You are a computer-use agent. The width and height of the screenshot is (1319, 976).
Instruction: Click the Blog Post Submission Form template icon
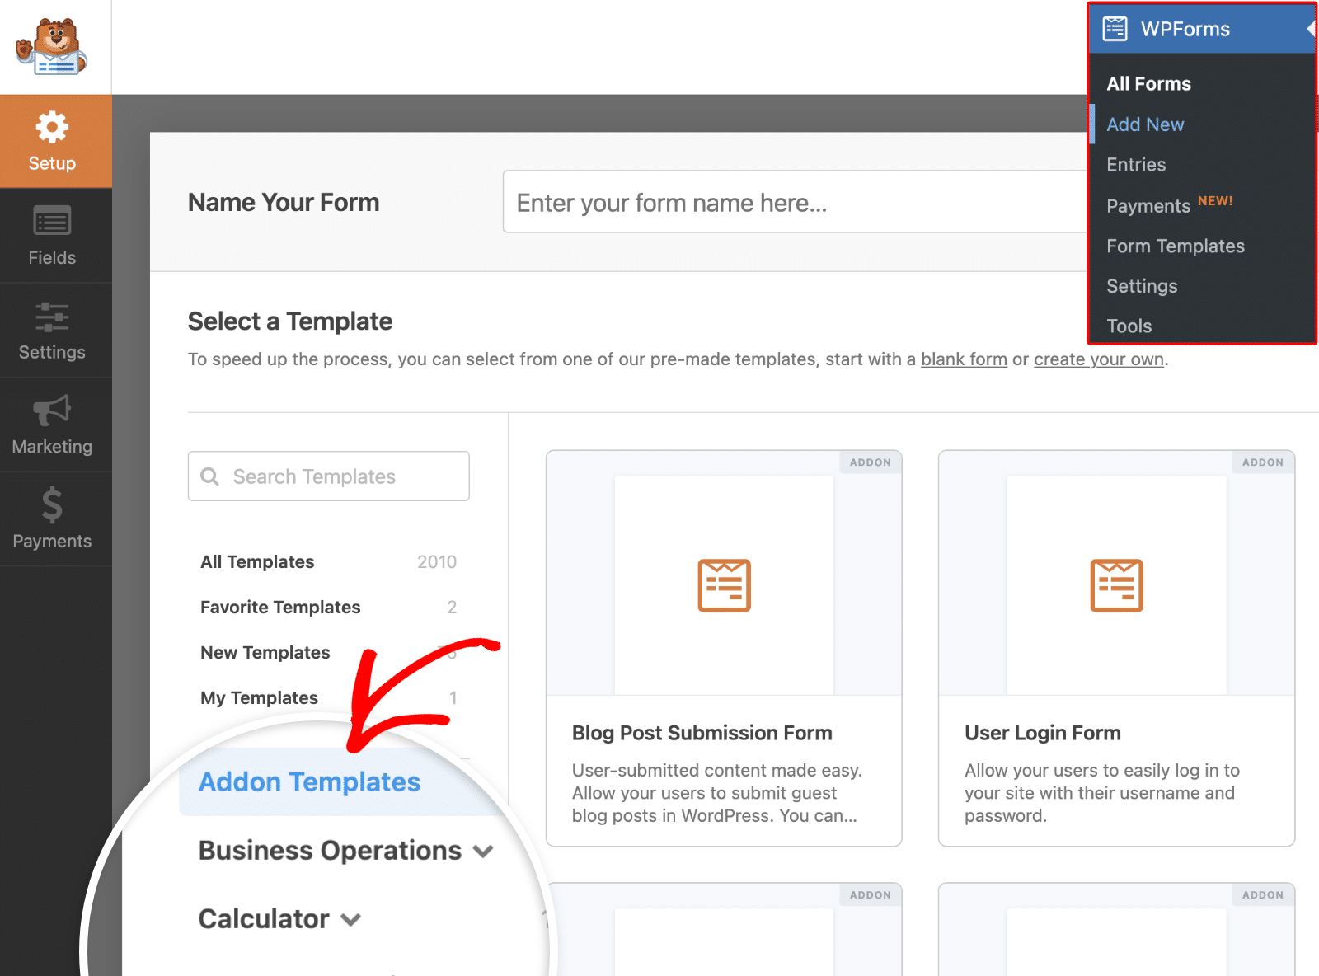[x=725, y=585]
